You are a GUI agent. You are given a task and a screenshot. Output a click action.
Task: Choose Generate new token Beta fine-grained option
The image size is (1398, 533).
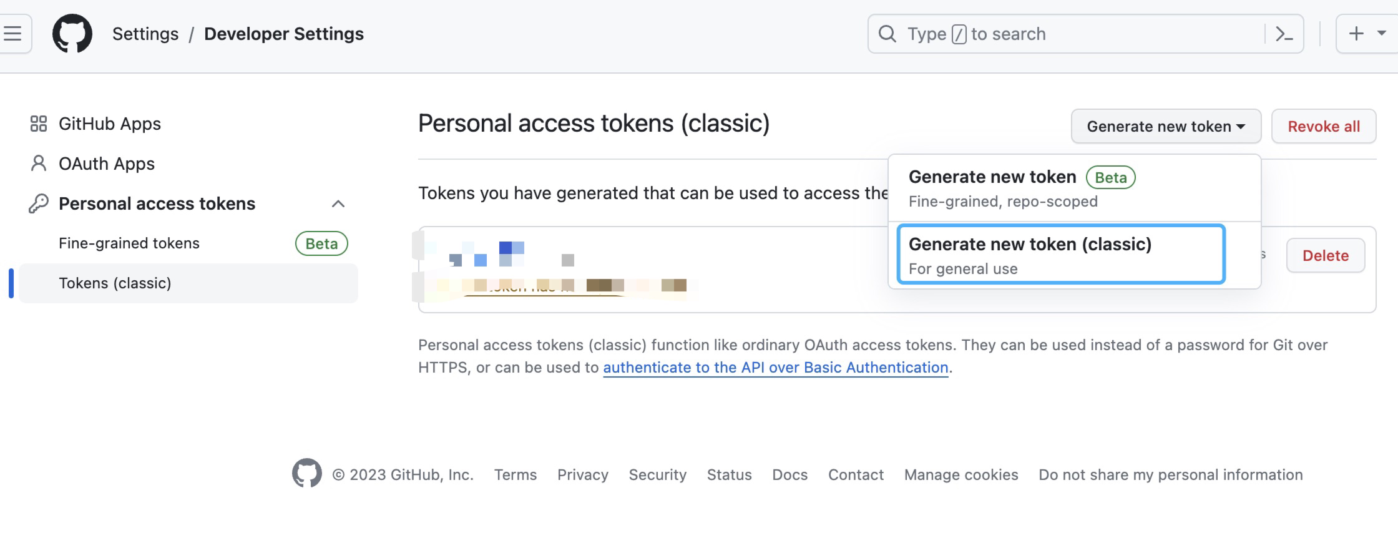click(x=1074, y=188)
